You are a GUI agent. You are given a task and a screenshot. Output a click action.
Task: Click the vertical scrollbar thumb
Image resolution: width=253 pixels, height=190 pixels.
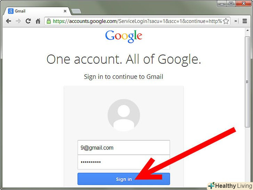pos(247,82)
